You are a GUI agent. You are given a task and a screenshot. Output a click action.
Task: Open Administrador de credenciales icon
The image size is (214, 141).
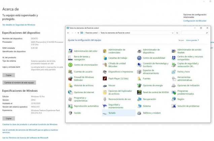pyautogui.click(x=105, y=51)
